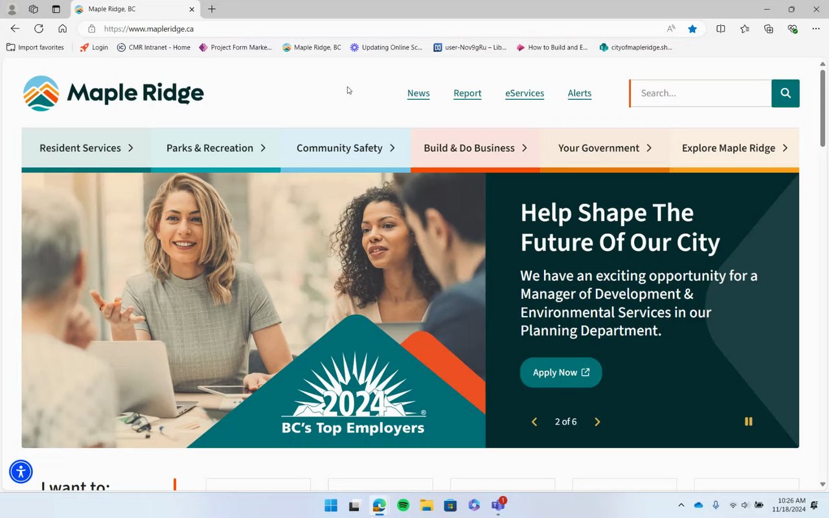Screen dimensions: 829x518
Task: Click the Alerts link in header
Action: pyautogui.click(x=580, y=93)
